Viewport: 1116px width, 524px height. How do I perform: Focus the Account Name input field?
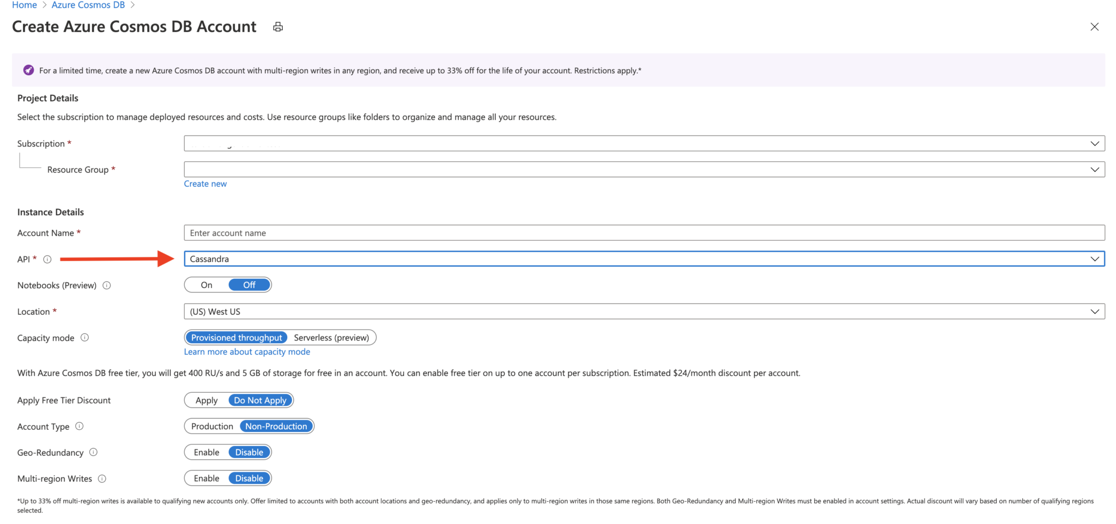point(644,233)
